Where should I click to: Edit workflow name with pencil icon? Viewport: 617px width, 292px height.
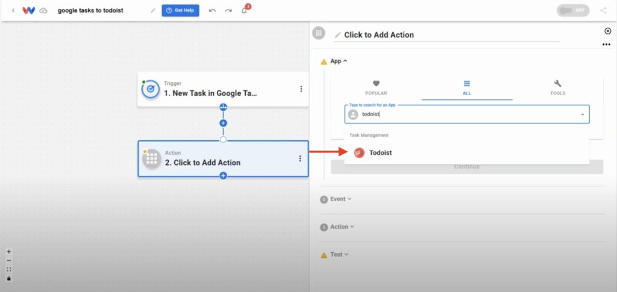pos(153,11)
